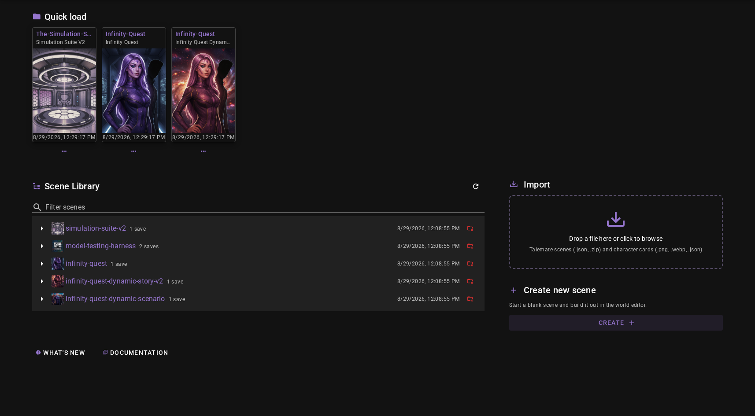Click the '2 saves' count for model-testing-harness
The width and height of the screenshot is (755, 416).
tap(149, 247)
